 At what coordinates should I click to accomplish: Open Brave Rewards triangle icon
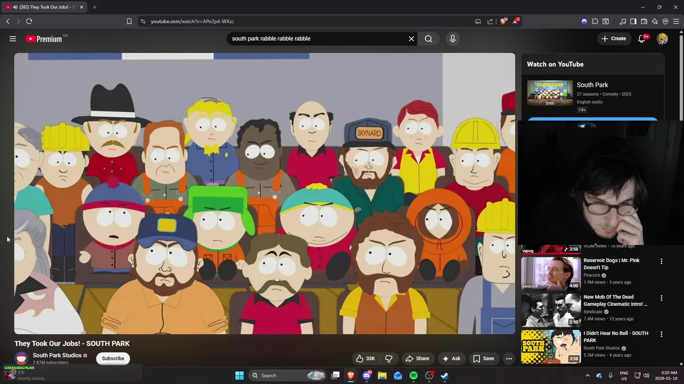[516, 21]
